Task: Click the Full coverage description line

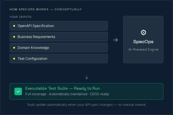Action: pyautogui.click(x=67, y=94)
